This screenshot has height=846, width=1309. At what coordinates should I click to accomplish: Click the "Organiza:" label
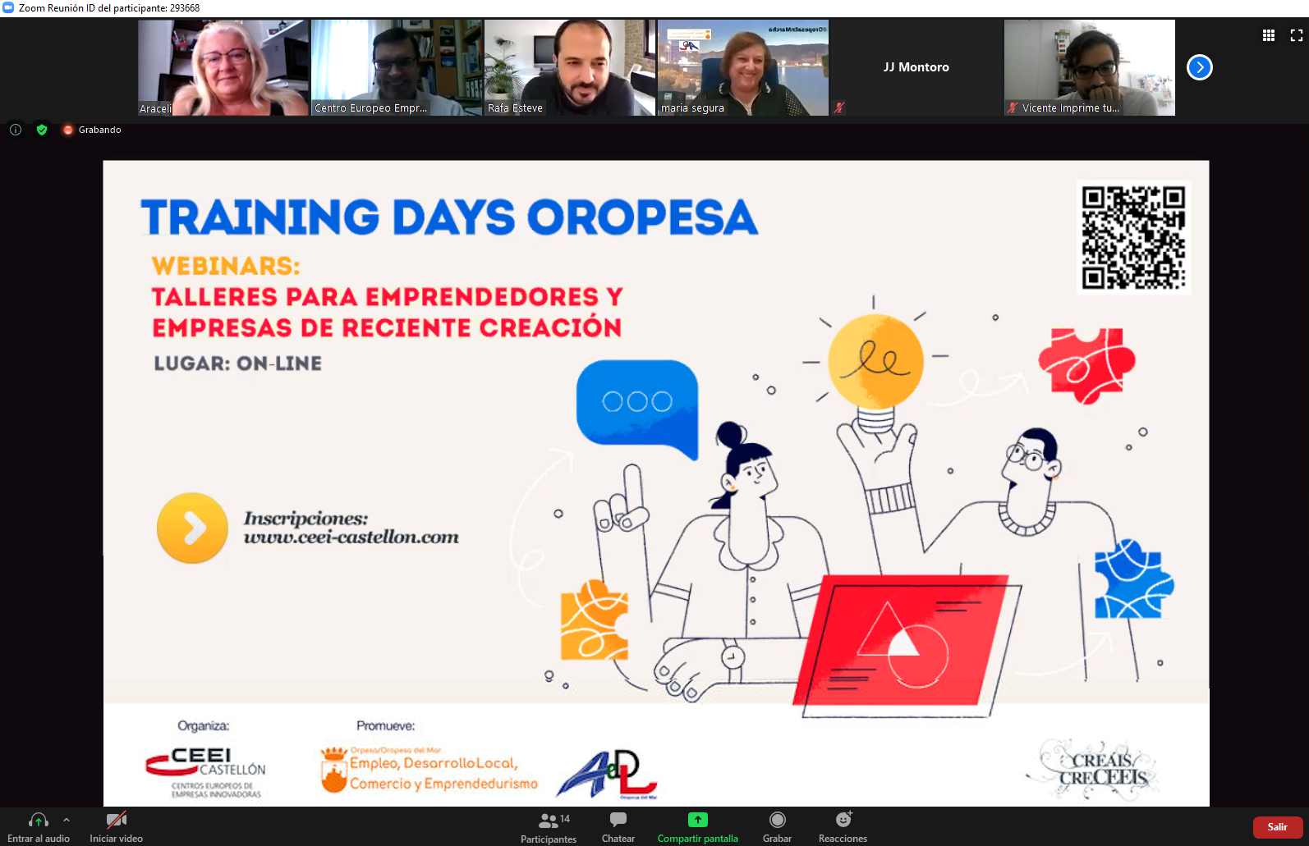point(204,726)
